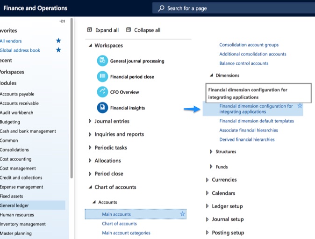
Task: Click the Search for a page field
Action: [234, 8]
